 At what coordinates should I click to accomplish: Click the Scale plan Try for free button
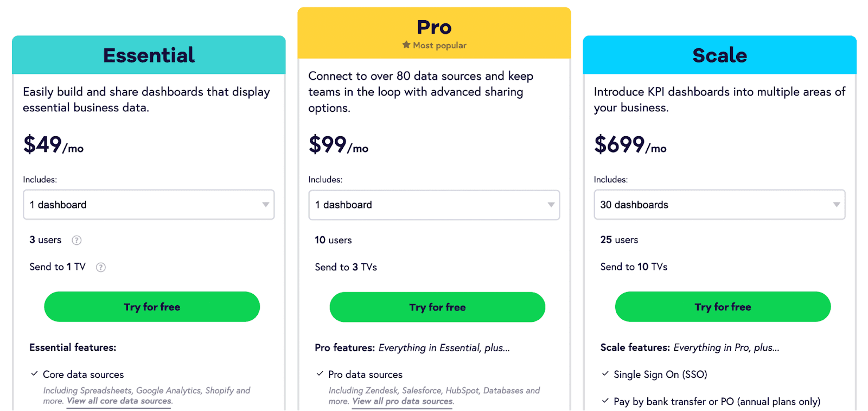(723, 307)
